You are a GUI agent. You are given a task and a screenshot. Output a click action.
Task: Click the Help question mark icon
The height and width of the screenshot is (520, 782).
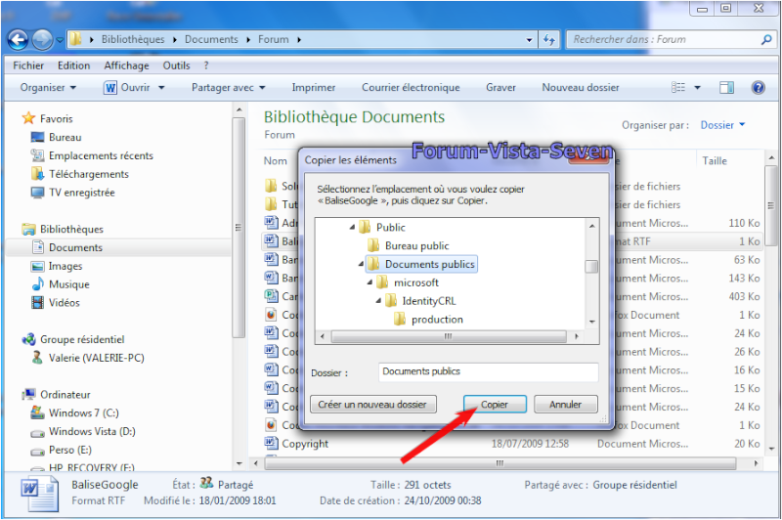tap(758, 88)
